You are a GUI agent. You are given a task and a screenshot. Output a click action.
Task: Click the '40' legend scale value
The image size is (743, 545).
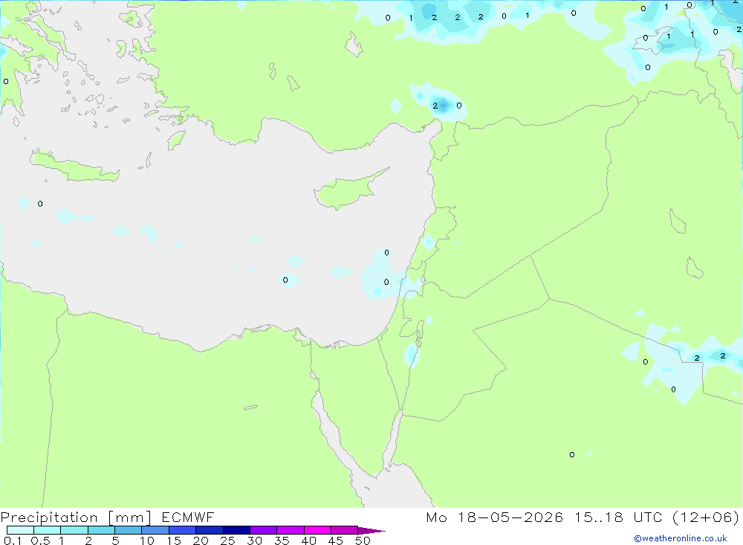(x=308, y=541)
